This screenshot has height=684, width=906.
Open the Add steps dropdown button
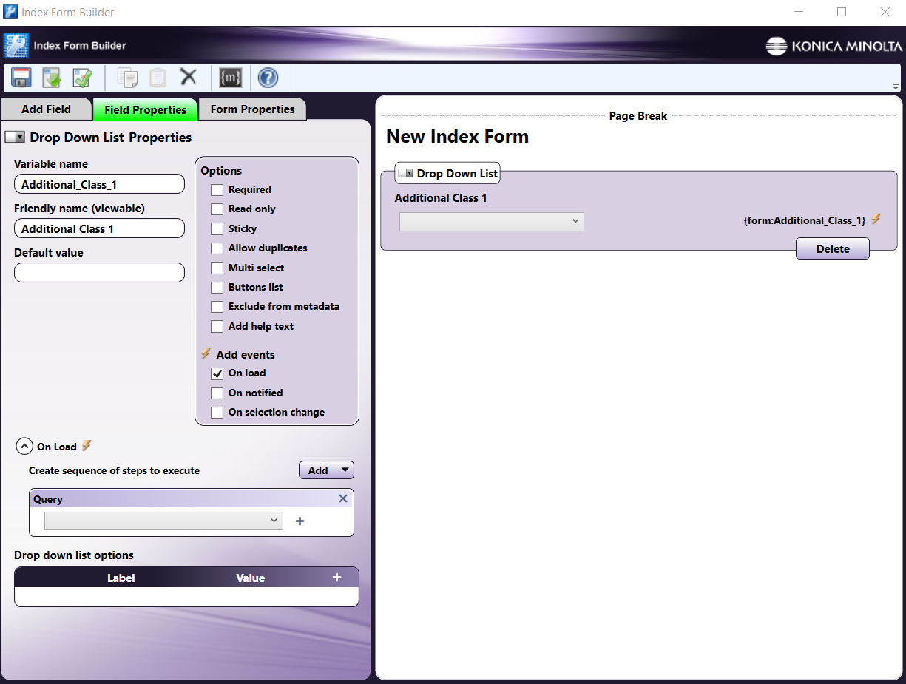[326, 470]
